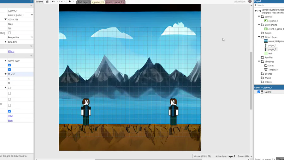The width and height of the screenshot is (284, 160).
Task: Toggle checkbox directly below 1000 x 1000 row
Action: coord(9,65)
